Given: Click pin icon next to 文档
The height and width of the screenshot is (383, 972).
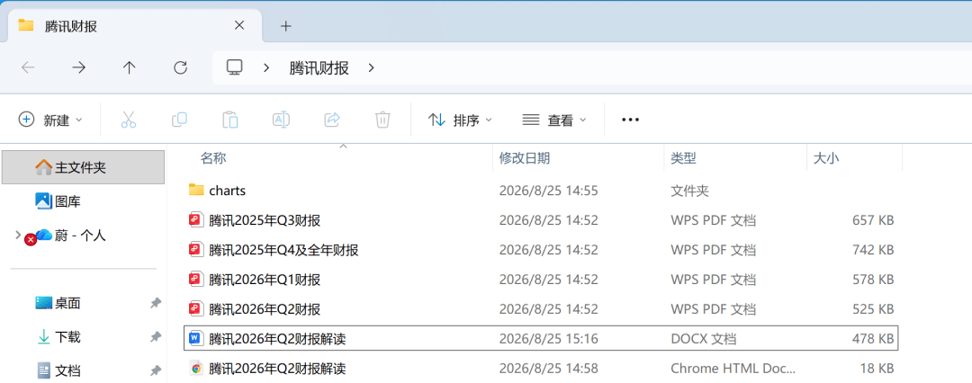Looking at the screenshot, I should [x=156, y=370].
